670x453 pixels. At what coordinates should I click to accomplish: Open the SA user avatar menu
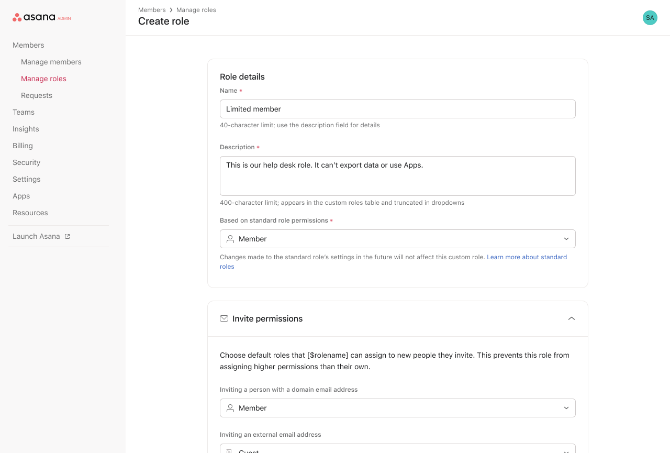point(650,18)
